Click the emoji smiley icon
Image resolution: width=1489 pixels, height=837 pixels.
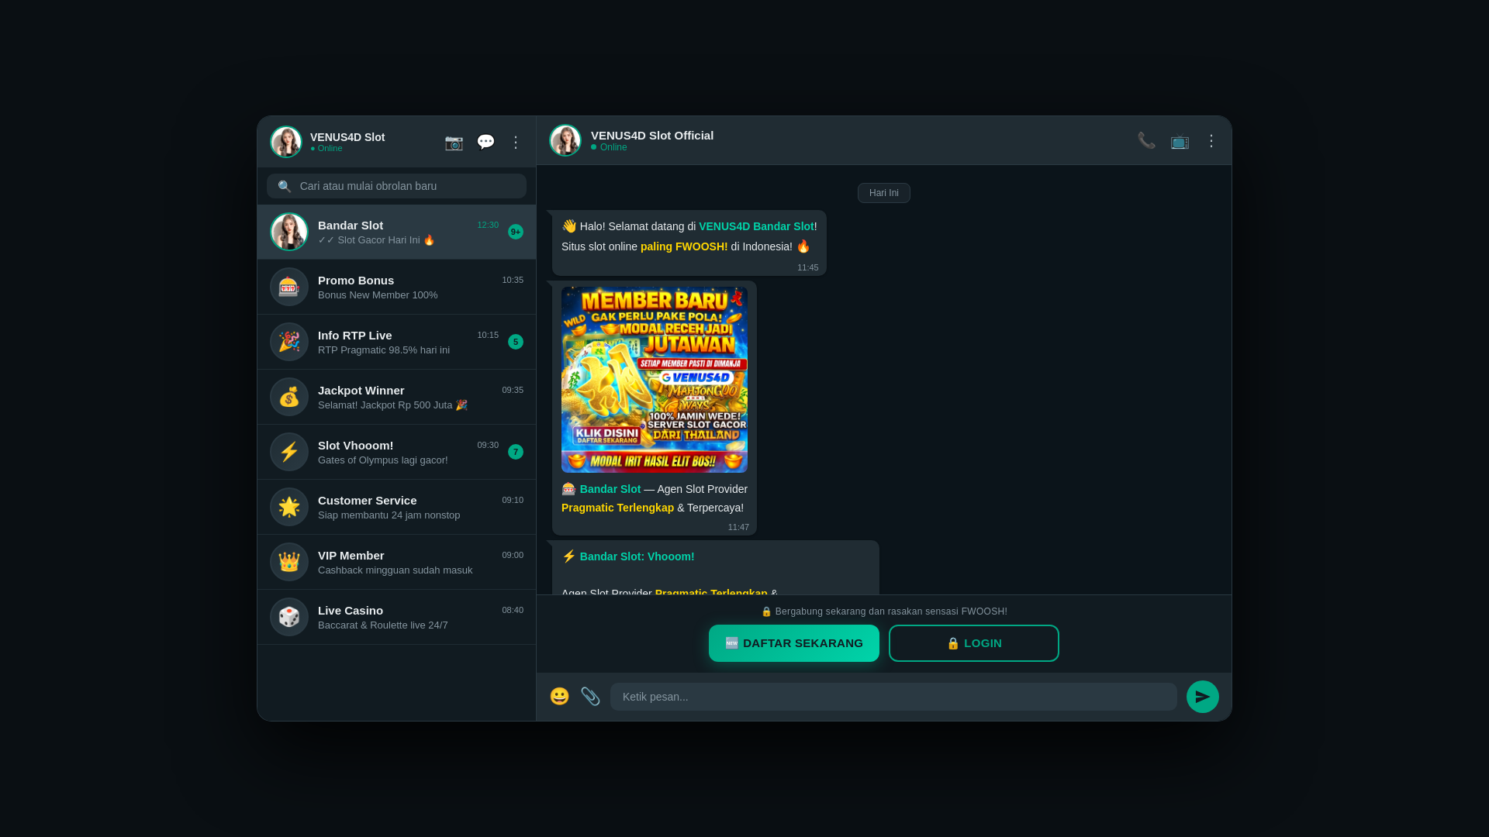559,696
